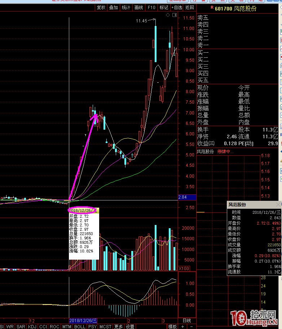Click 返回 to go back
This screenshot has height=329, width=282.
pos(189,8)
